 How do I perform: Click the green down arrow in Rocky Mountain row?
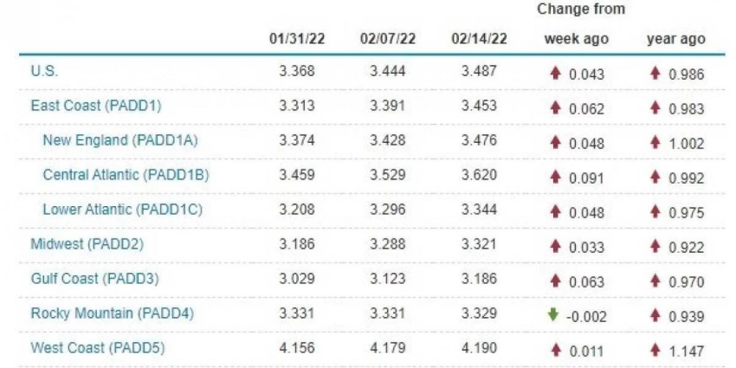[x=555, y=314]
